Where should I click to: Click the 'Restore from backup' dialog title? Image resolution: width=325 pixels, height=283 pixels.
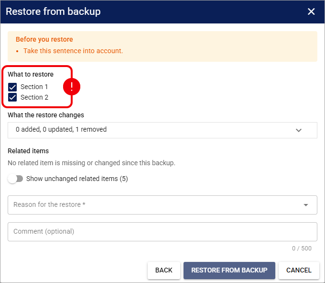[53, 11]
